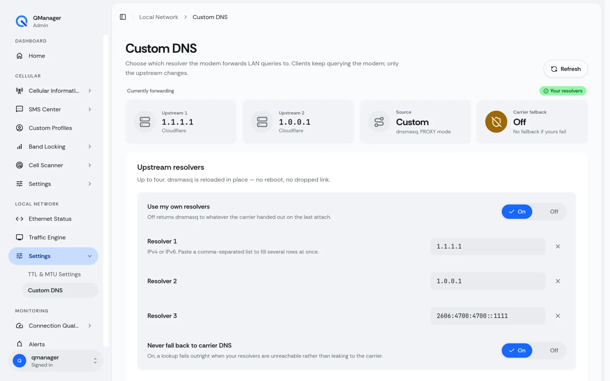The height and width of the screenshot is (381, 610).
Task: Click the qmanager avatar circle
Action: [19, 360]
